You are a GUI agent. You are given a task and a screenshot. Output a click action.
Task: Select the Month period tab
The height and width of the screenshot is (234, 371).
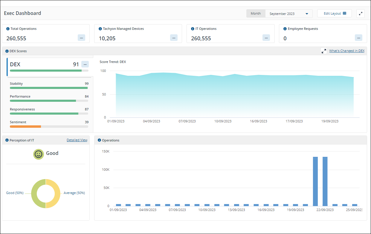(x=256, y=13)
